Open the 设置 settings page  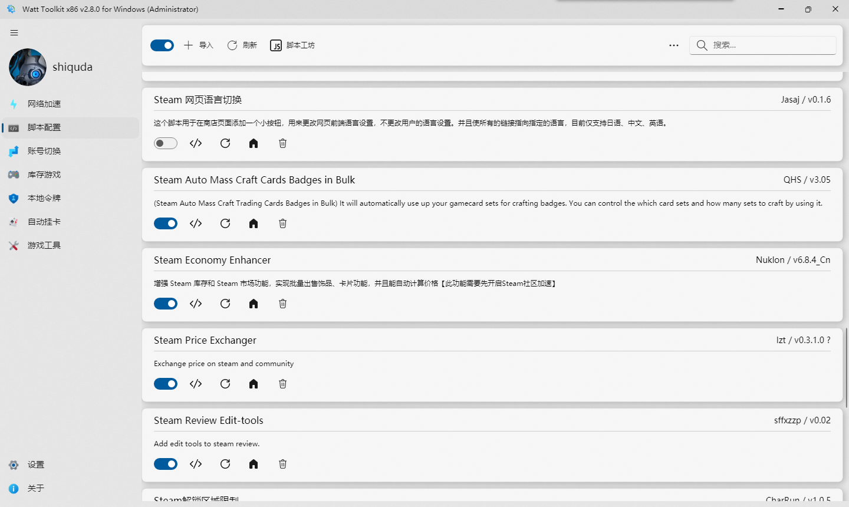35,465
